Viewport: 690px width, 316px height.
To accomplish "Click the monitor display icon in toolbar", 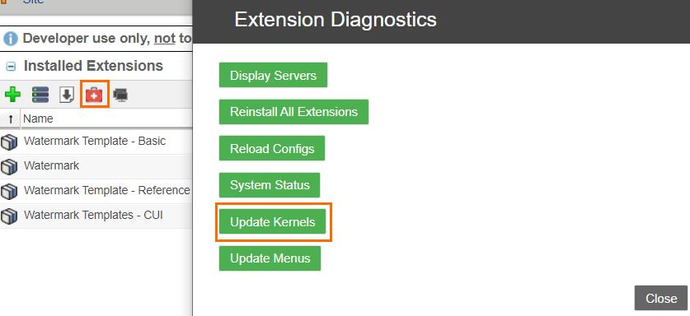I will click(x=120, y=95).
